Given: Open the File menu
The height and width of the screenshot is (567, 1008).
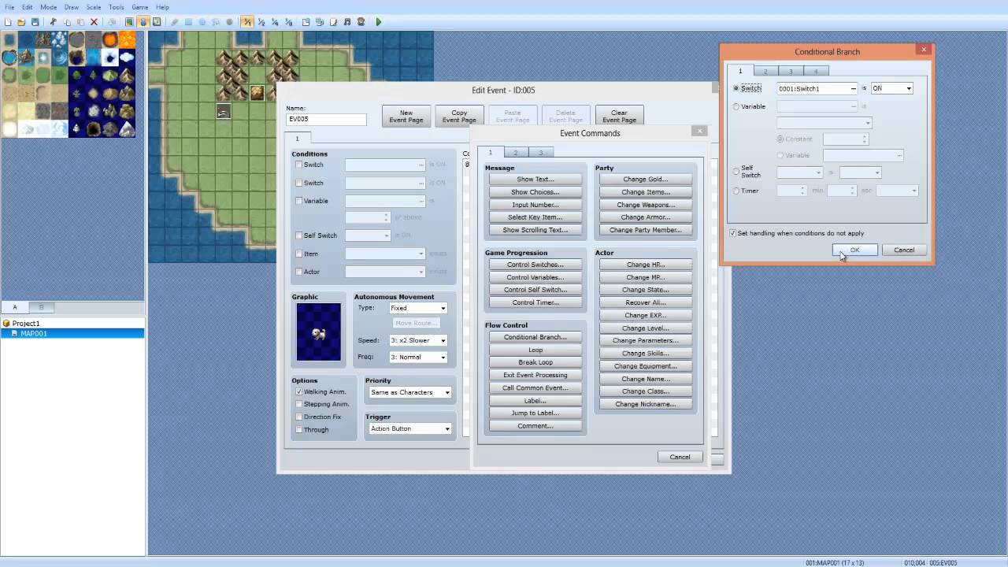Looking at the screenshot, I should [9, 7].
